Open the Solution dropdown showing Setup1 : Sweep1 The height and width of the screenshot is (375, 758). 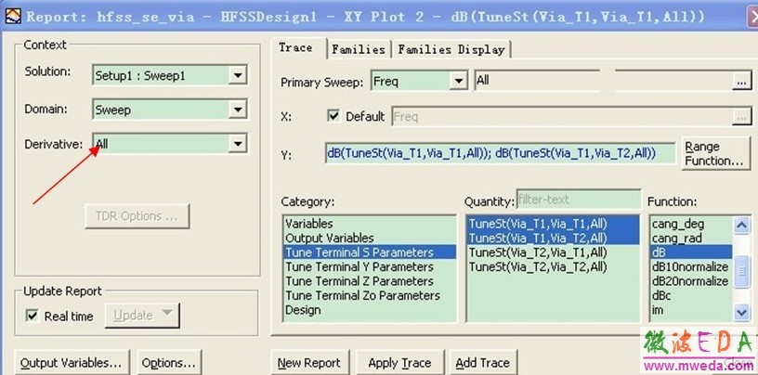click(x=170, y=75)
